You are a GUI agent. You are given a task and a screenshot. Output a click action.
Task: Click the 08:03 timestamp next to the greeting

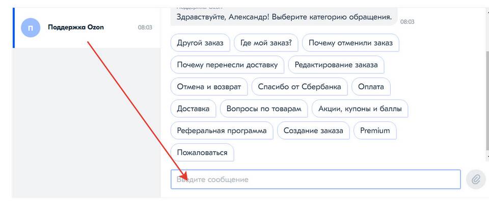pyautogui.click(x=407, y=22)
